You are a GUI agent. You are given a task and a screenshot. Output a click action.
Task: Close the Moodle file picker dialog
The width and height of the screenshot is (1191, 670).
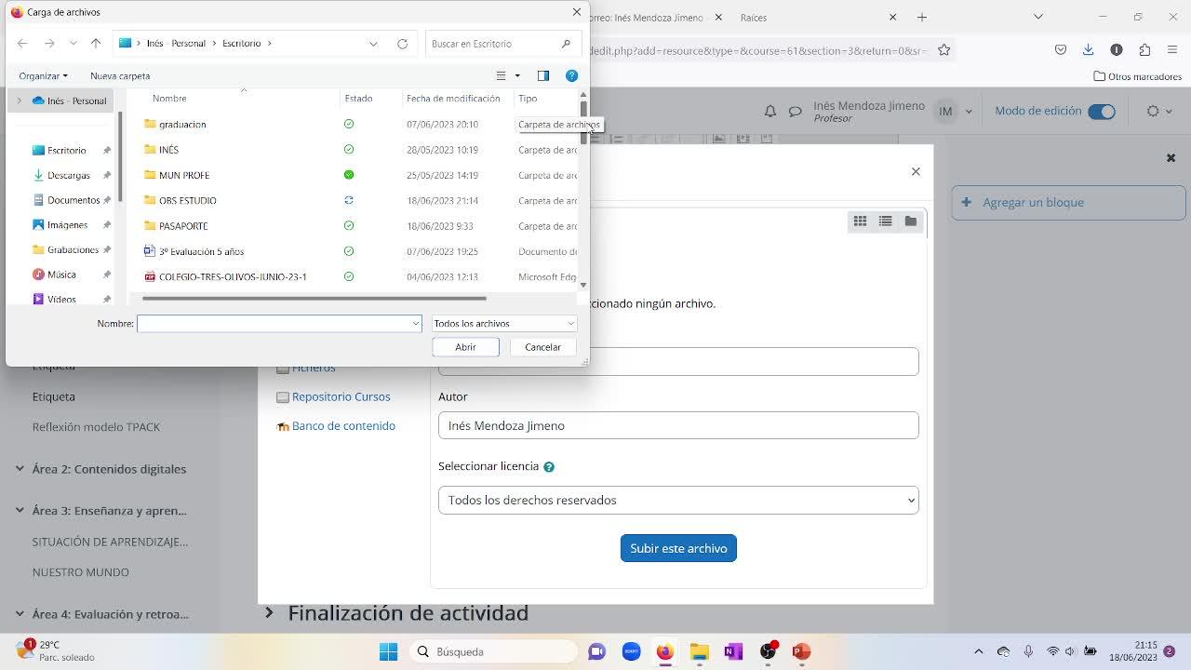click(x=916, y=171)
